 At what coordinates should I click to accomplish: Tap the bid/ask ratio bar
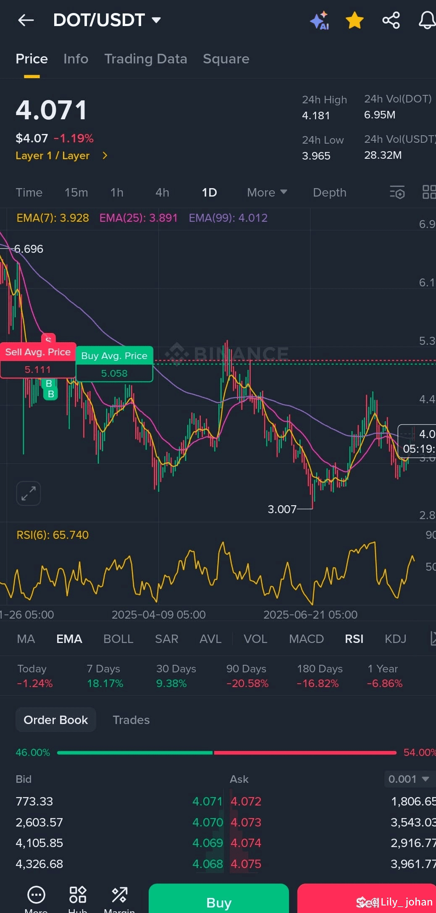pyautogui.click(x=227, y=753)
